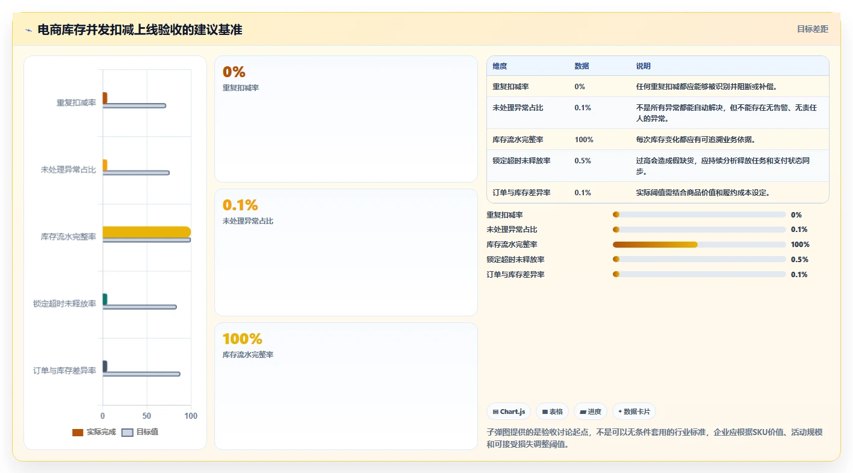853x473 pixels.
Task: Click the grey target bar for 未处理异常占比
Action: click(x=136, y=173)
